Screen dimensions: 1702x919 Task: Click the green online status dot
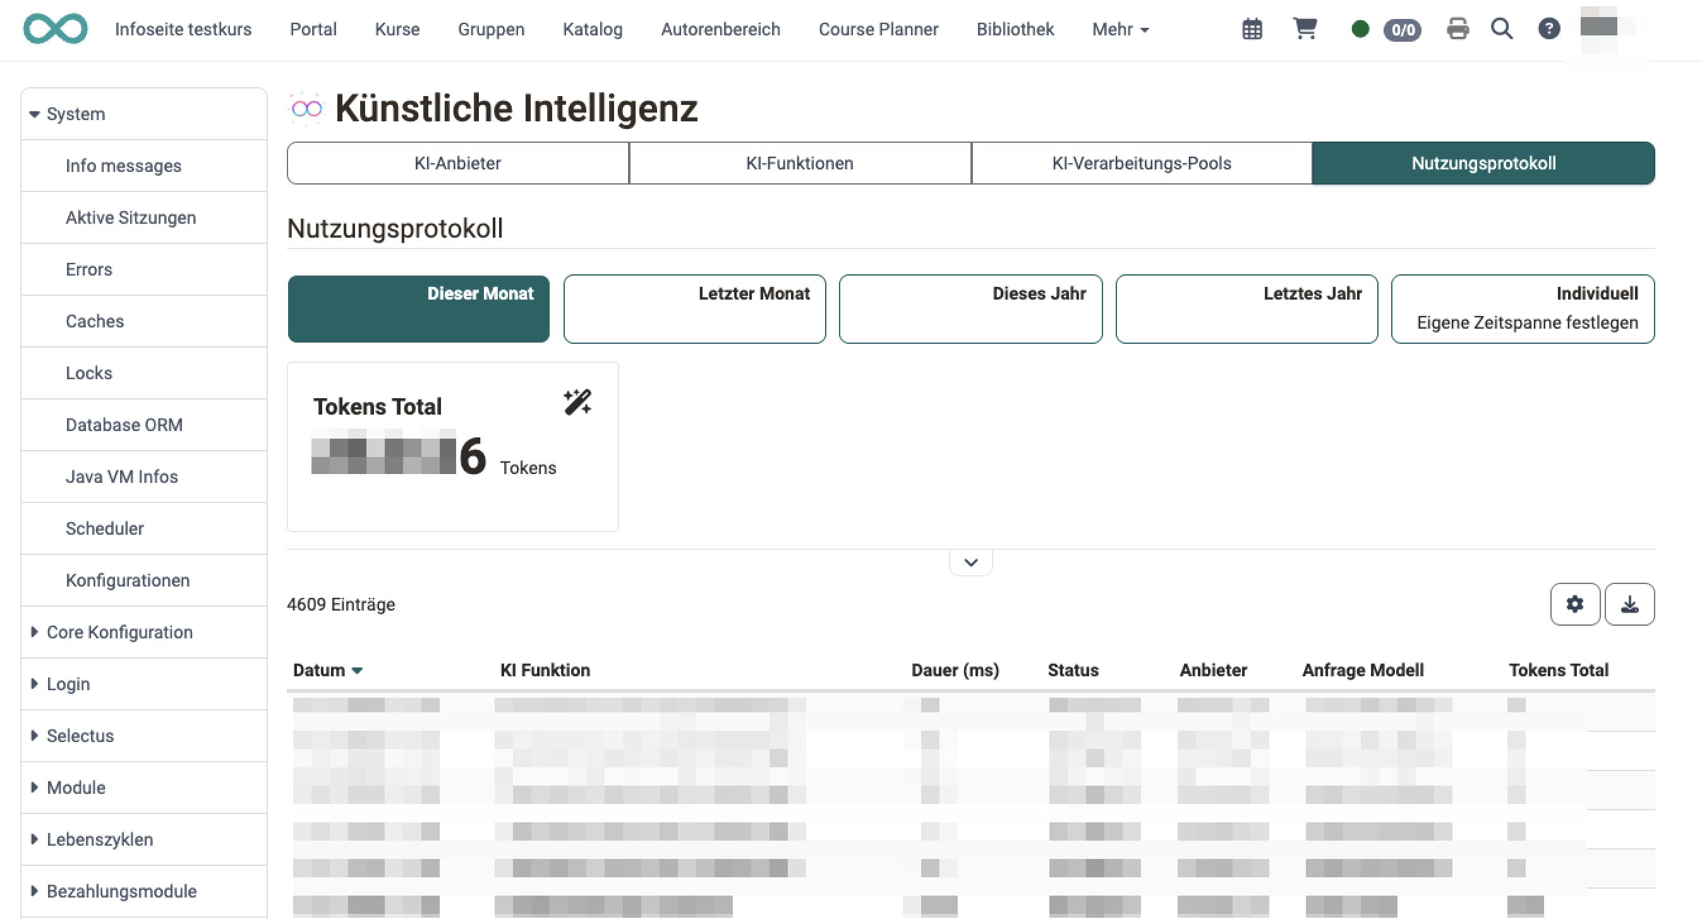(1360, 29)
